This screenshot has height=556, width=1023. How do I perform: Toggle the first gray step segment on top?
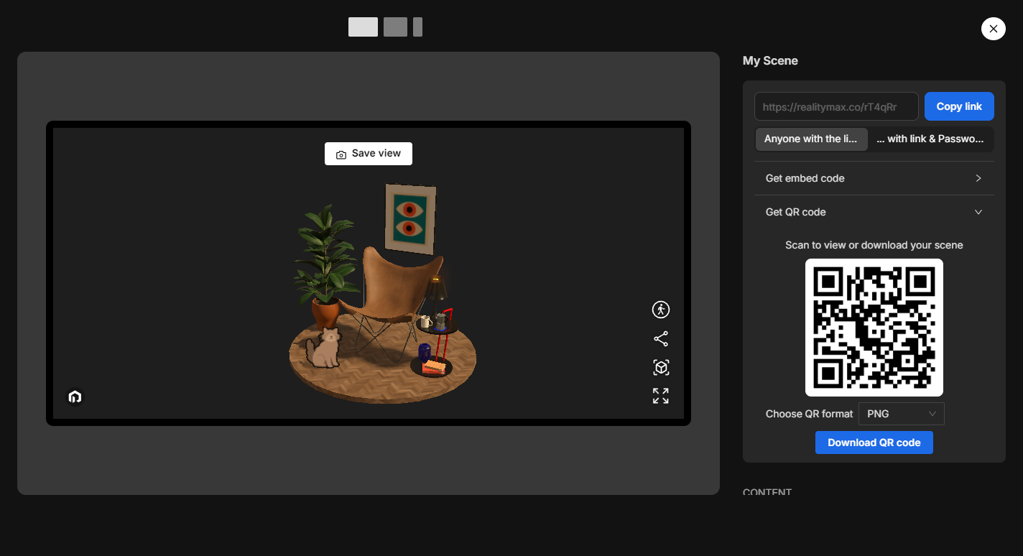coord(363,27)
